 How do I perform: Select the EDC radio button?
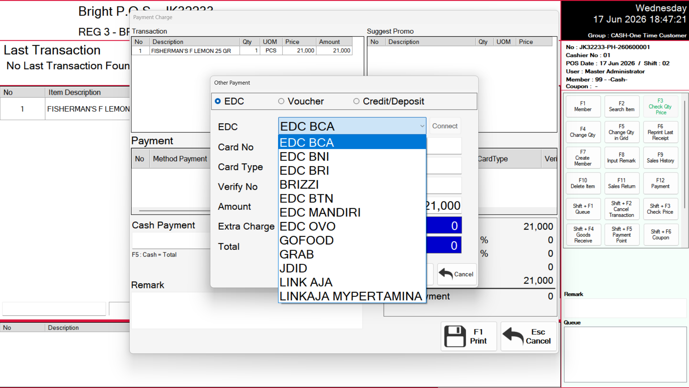coord(218,101)
